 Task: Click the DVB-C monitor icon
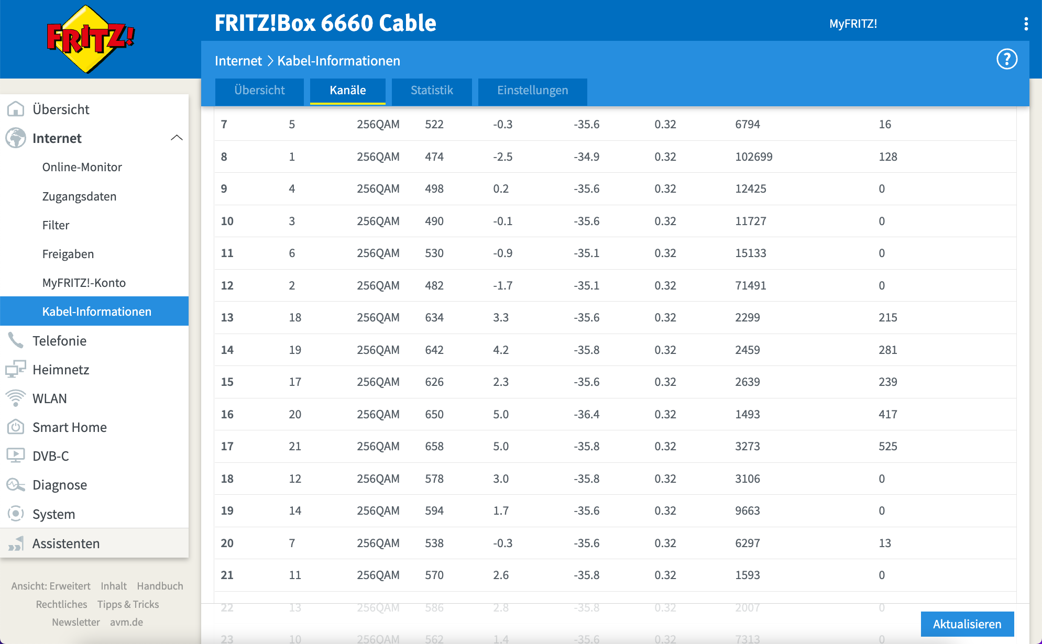(16, 456)
